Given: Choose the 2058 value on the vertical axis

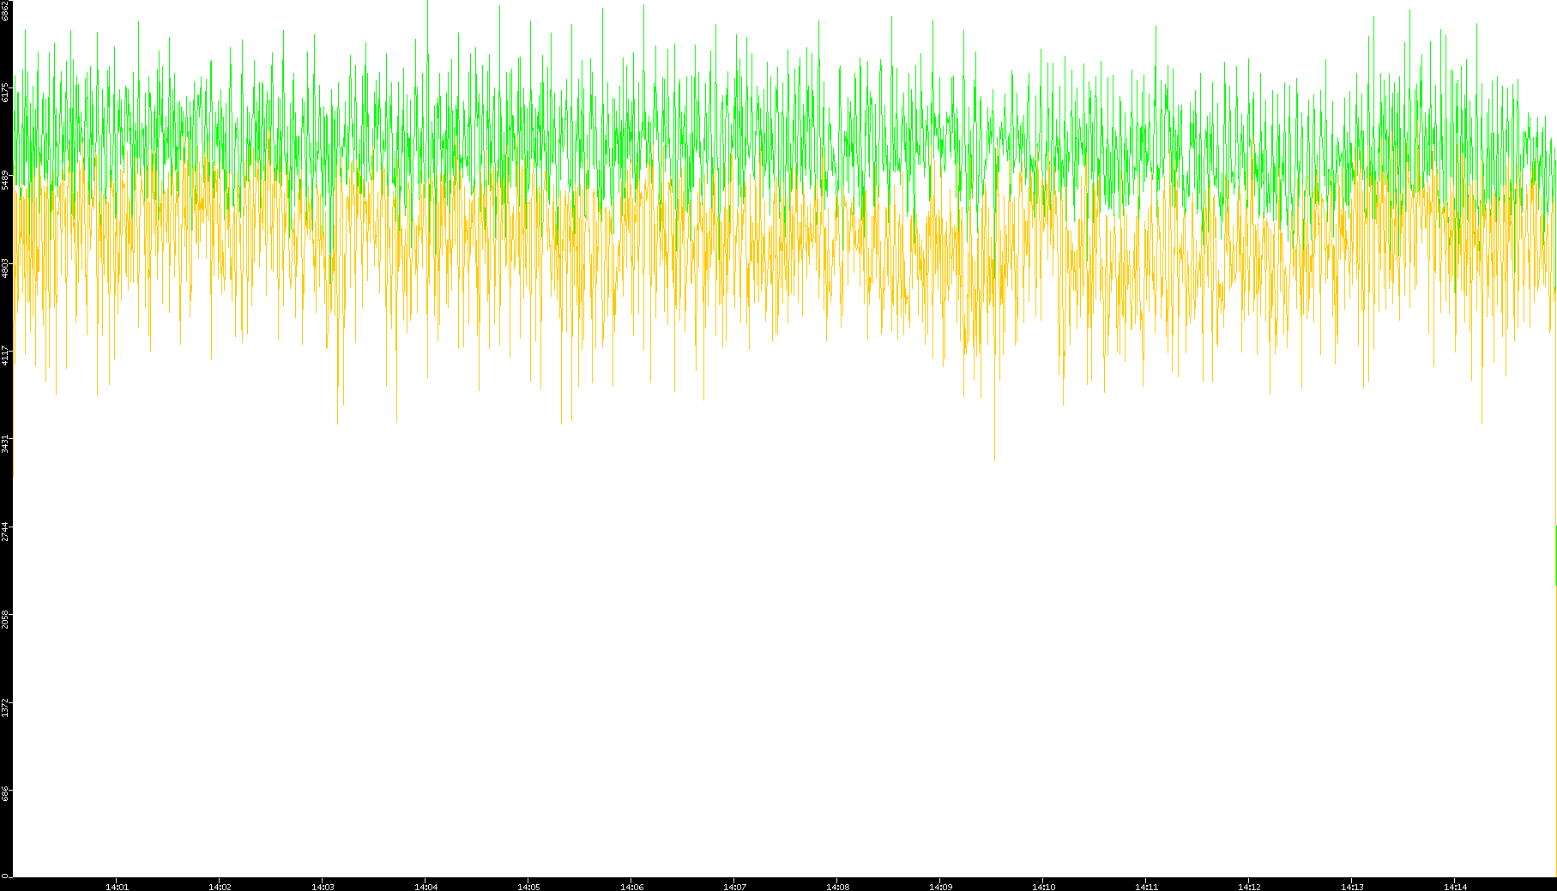Looking at the screenshot, I should pos(5,619).
